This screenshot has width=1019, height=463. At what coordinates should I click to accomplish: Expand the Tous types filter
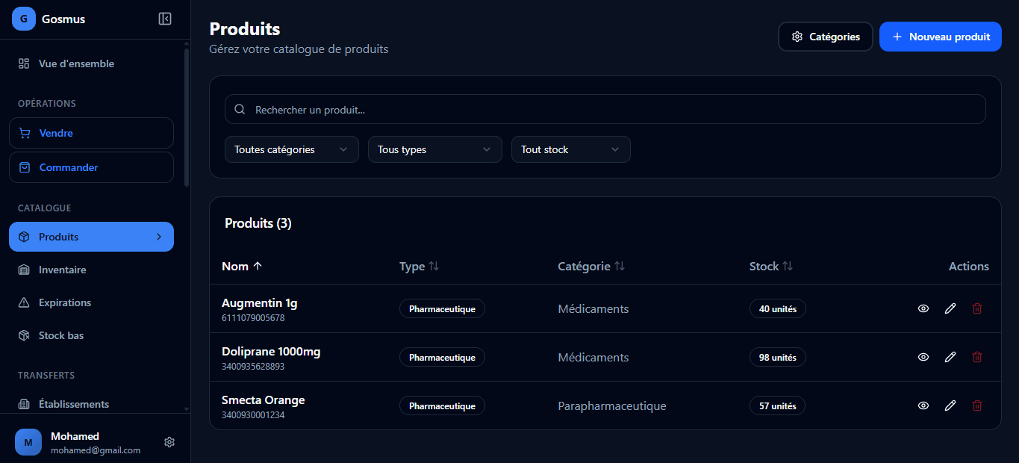coord(434,149)
